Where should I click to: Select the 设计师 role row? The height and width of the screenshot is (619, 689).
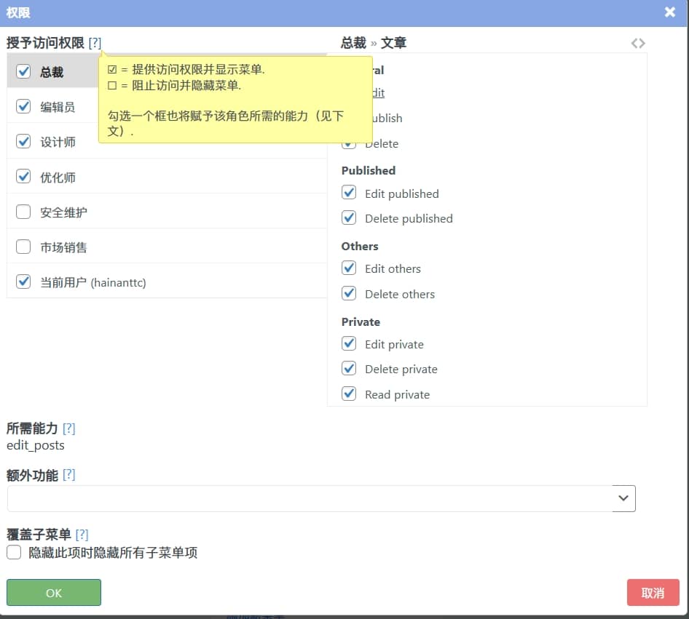(58, 142)
